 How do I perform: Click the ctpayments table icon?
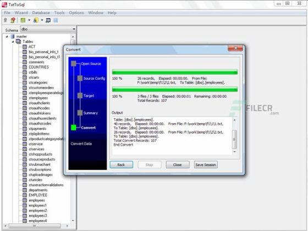(x=25, y=129)
